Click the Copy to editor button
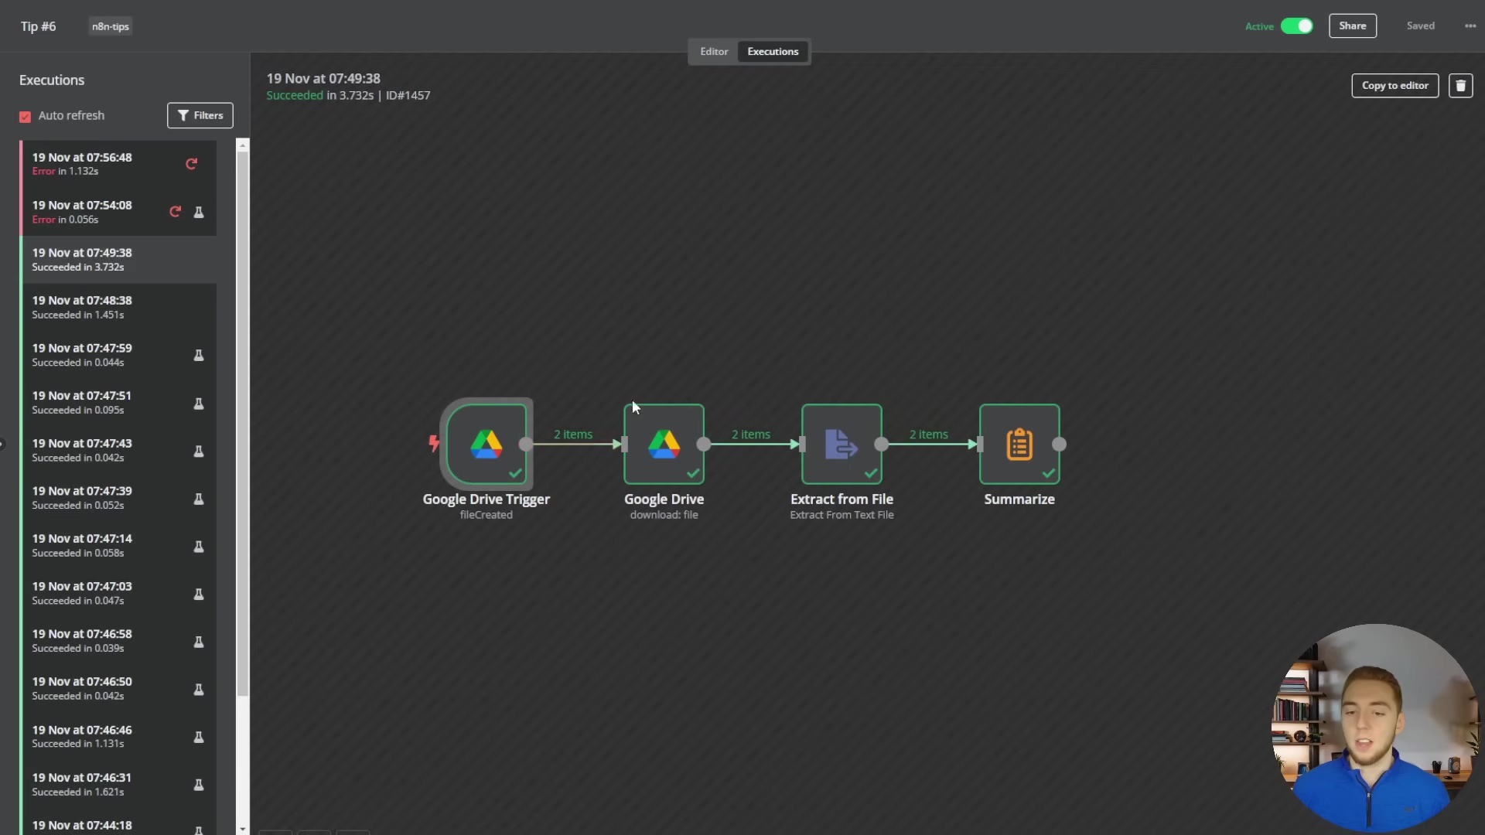This screenshot has height=835, width=1485. (x=1395, y=86)
